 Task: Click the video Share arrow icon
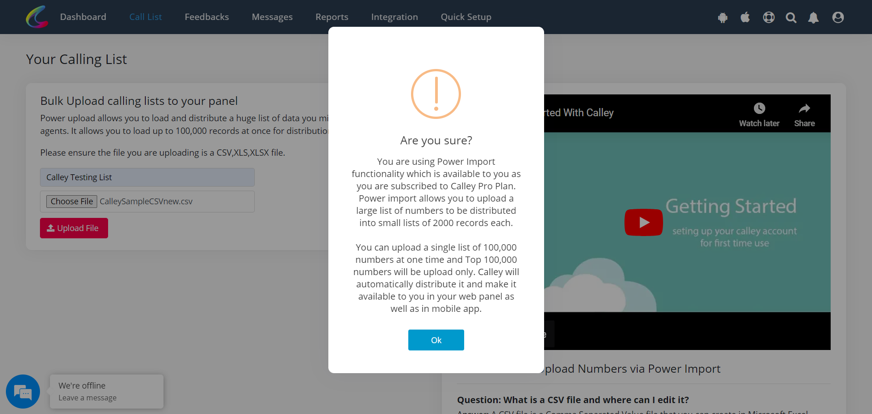[x=804, y=108]
